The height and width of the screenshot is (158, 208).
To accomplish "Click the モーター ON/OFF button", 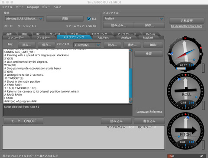I will [x=23, y=121].
